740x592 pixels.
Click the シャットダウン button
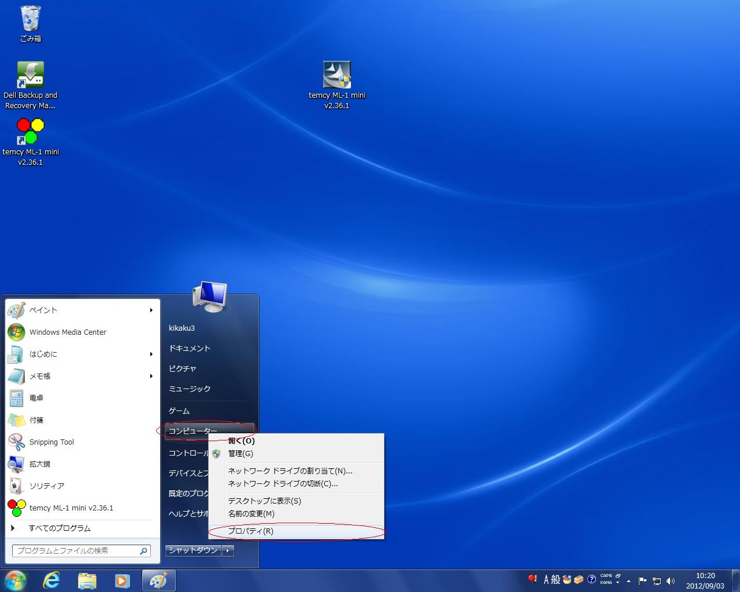(193, 550)
